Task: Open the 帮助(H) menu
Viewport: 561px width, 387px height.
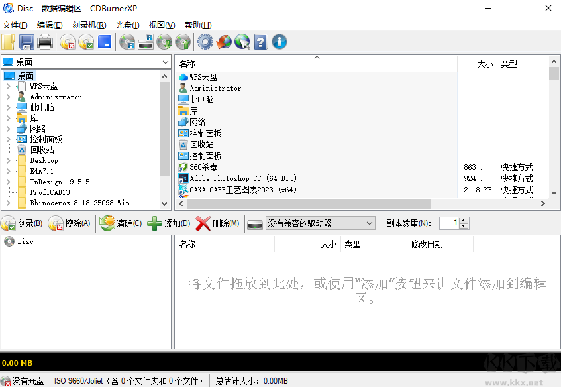Action: (198, 25)
